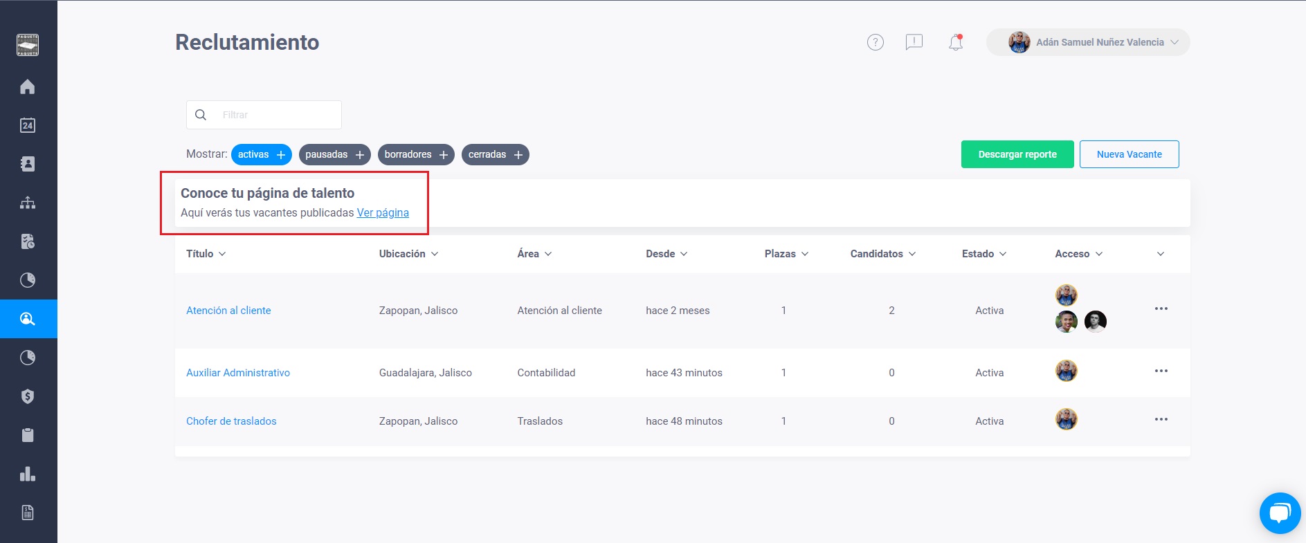Click the Descargar reporte button
This screenshot has width=1306, height=543.
[1017, 154]
